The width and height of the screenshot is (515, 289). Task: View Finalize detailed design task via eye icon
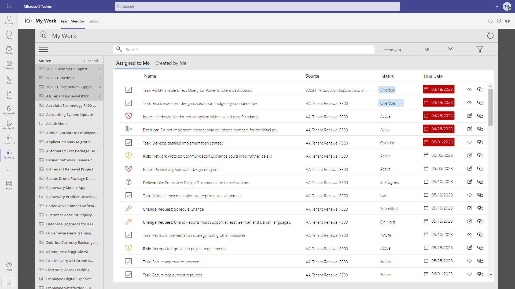(x=469, y=103)
